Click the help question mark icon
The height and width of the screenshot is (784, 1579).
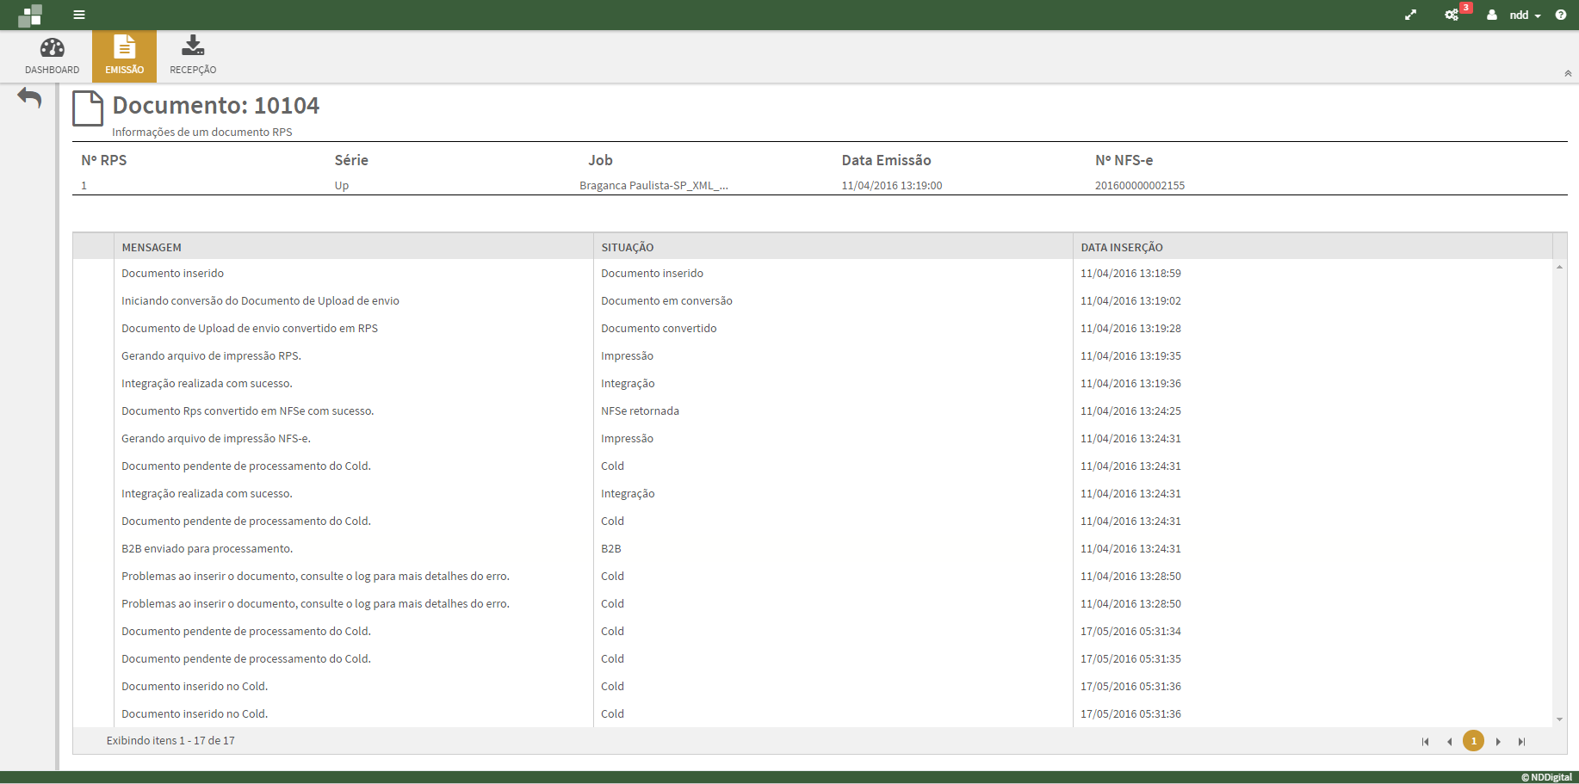(x=1561, y=15)
